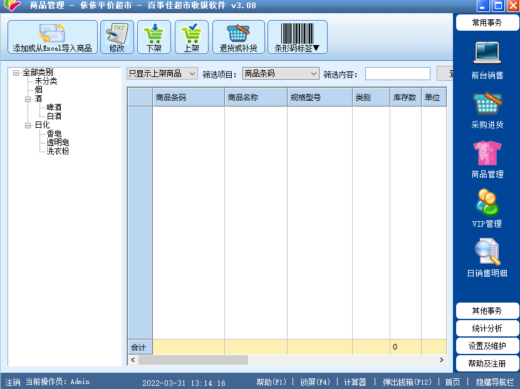The image size is (520, 389).
Task: Open 采购进货 basket icon in sidebar
Action: point(487,104)
